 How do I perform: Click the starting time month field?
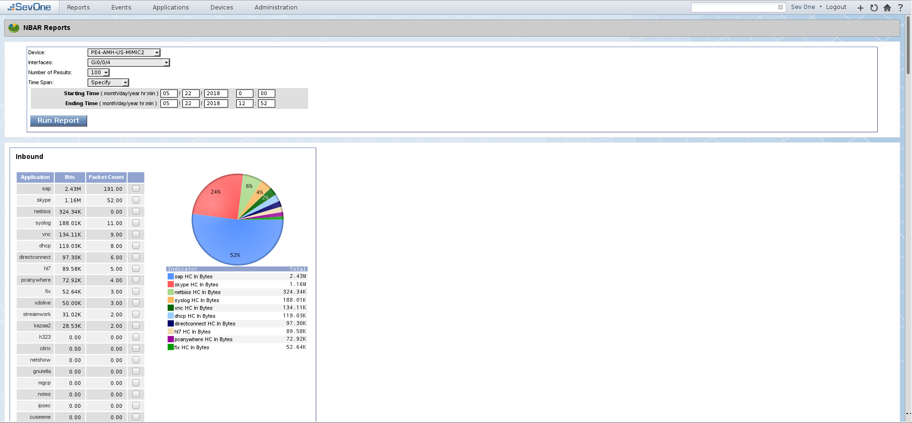point(169,93)
